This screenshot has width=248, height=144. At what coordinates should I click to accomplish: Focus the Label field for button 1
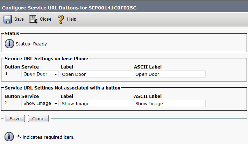96,74
